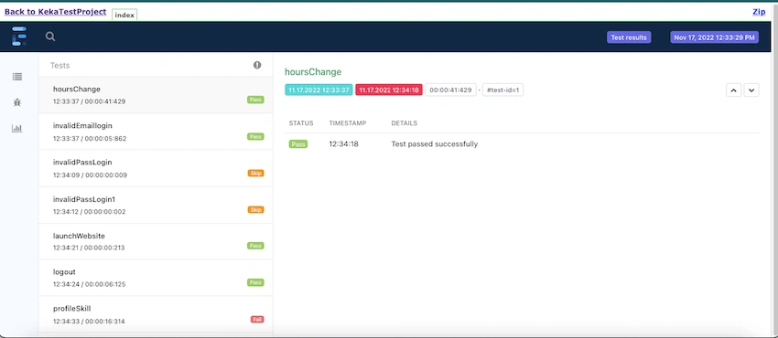The image size is (778, 338).
Task: Click the Skip badge on invalidPassLogin row
Action: [256, 174]
